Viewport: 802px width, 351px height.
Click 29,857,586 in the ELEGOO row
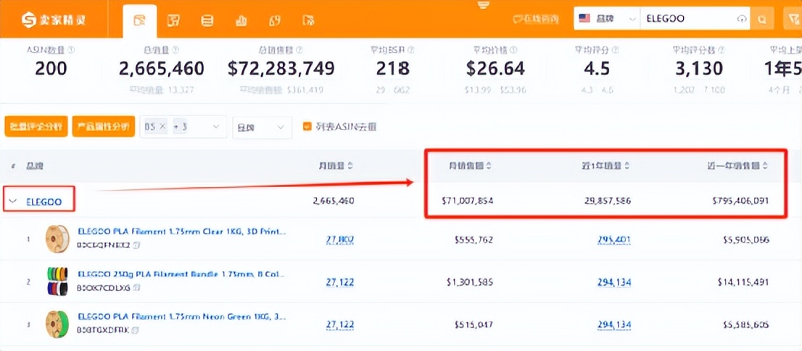click(x=607, y=202)
